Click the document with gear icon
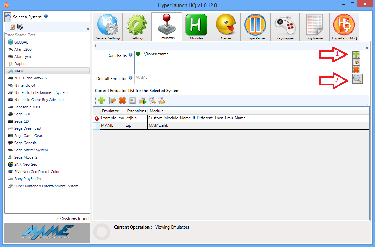Viewport: 375px width, 247px height. (162, 100)
